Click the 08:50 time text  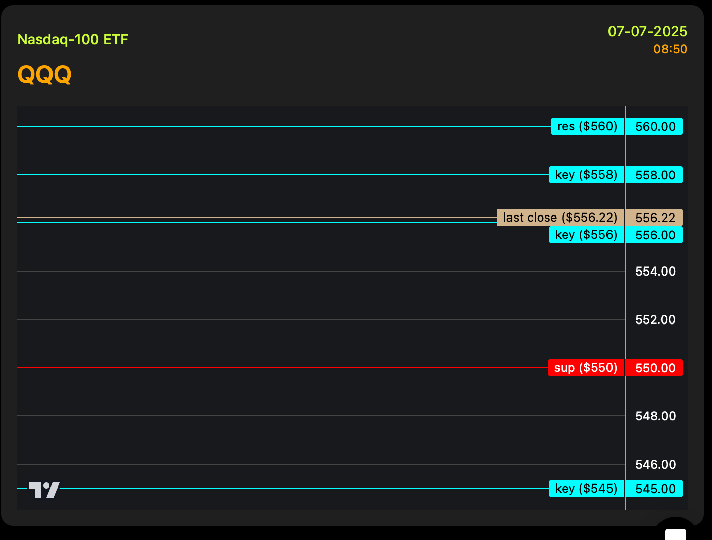670,49
